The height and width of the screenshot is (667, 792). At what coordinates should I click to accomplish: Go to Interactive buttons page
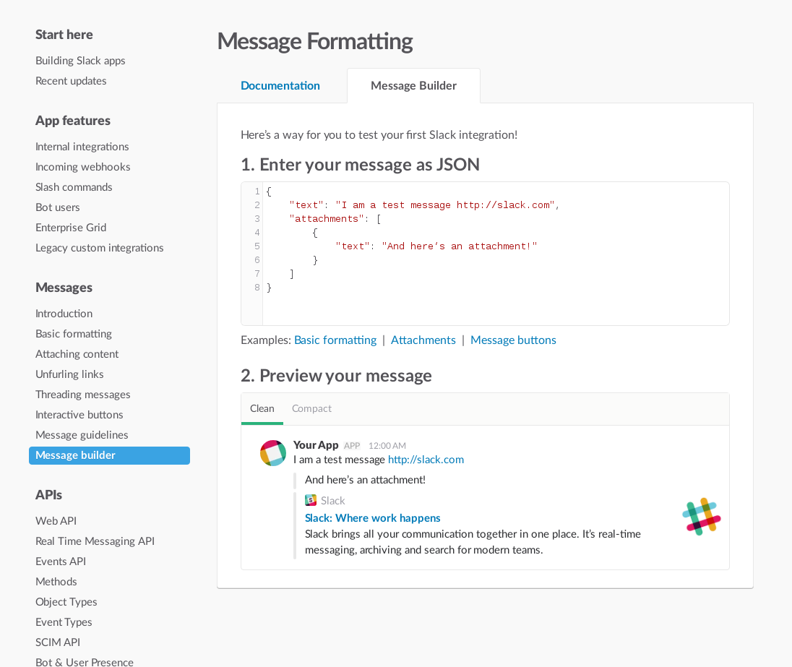pos(79,414)
